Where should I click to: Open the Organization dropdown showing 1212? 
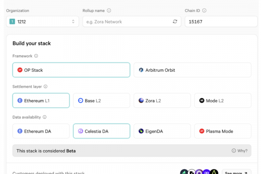point(43,21)
